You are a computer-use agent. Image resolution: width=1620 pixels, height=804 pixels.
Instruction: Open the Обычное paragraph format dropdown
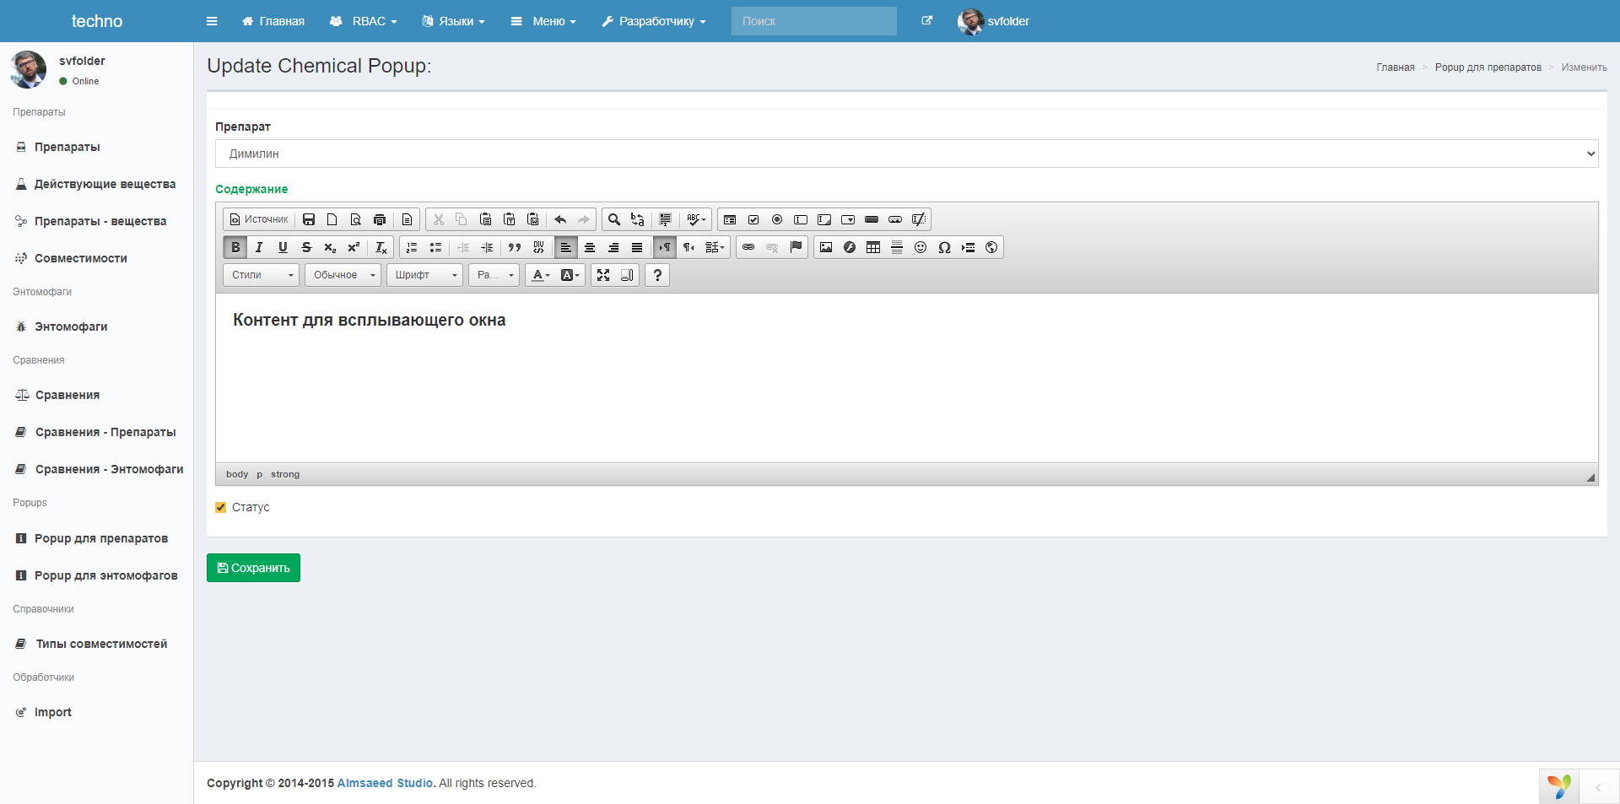coord(343,275)
